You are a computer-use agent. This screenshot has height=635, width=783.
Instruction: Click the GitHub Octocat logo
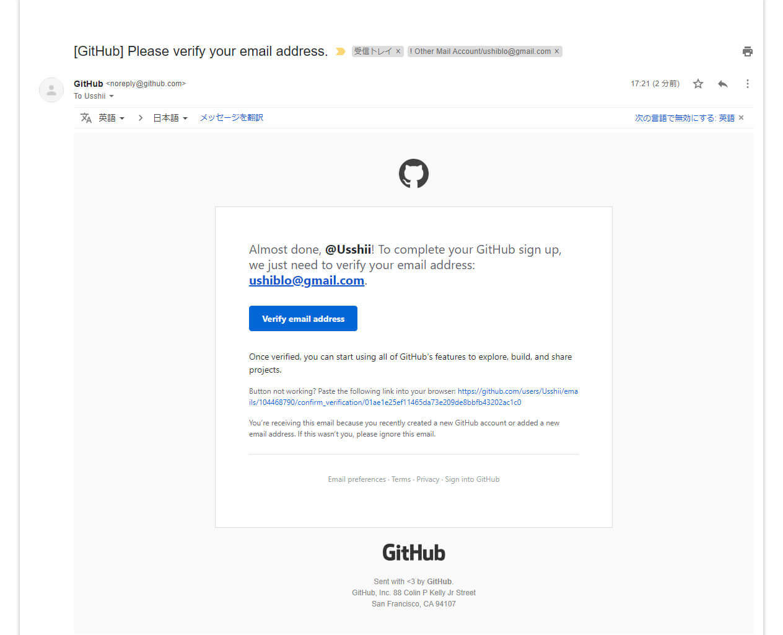point(414,174)
